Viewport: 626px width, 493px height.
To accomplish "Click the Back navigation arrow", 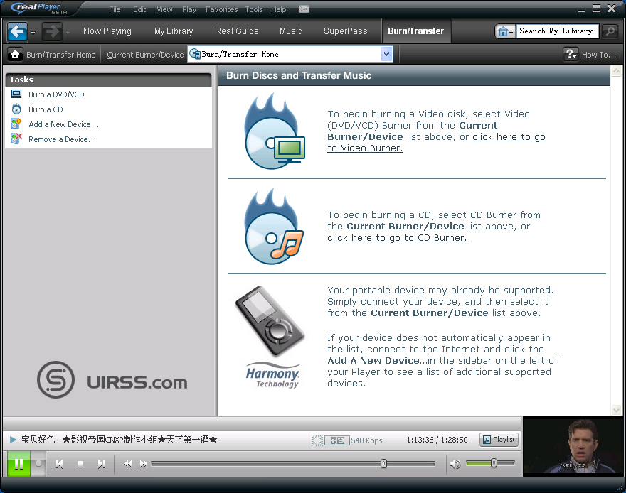I will (18, 31).
